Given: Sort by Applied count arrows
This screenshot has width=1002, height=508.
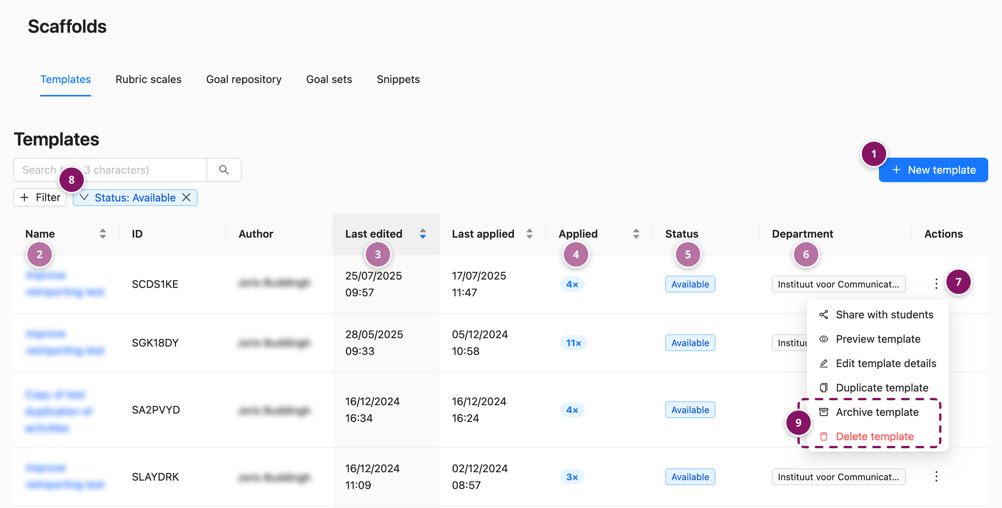Looking at the screenshot, I should (x=636, y=233).
